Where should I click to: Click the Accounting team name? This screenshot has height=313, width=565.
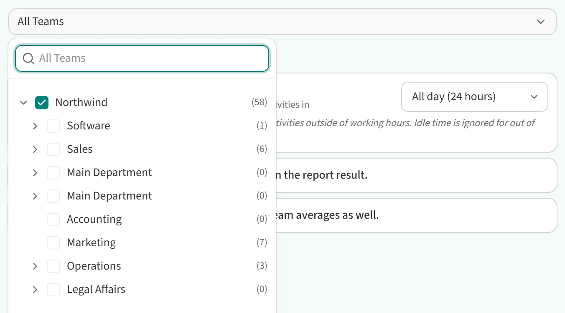coord(94,219)
